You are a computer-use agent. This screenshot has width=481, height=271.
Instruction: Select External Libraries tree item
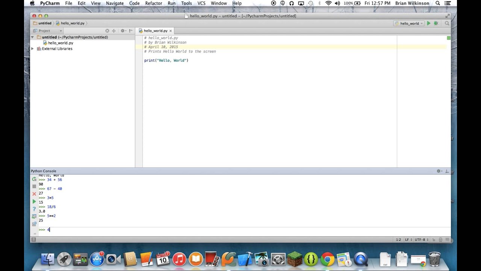click(x=57, y=49)
